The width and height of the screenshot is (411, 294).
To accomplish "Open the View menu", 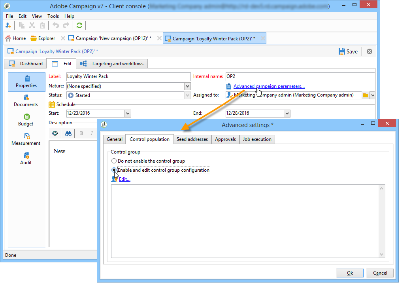I will pyautogui.click(x=37, y=16).
